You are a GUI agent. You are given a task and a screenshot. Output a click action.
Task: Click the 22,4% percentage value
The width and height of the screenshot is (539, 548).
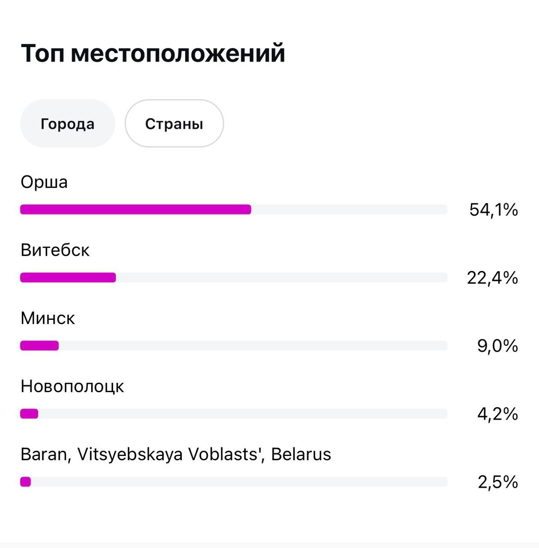[x=492, y=278]
